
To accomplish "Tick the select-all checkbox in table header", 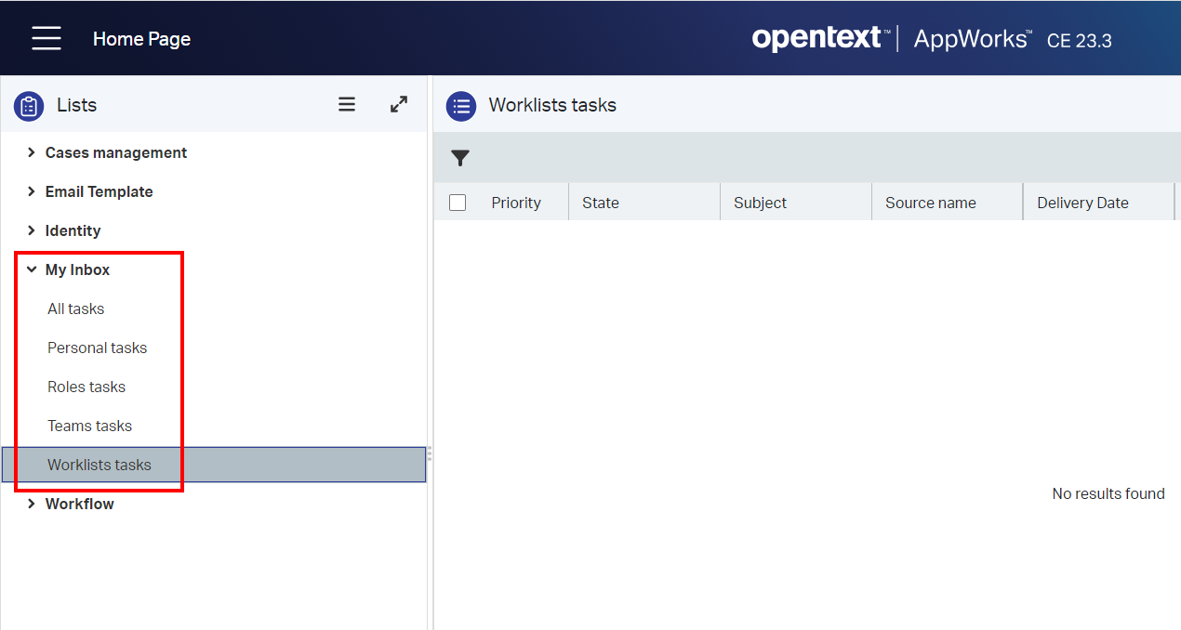I will click(458, 203).
